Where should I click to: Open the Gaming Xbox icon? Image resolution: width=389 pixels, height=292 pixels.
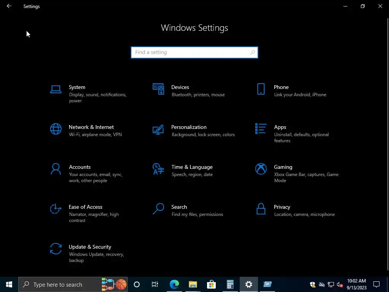(x=261, y=169)
